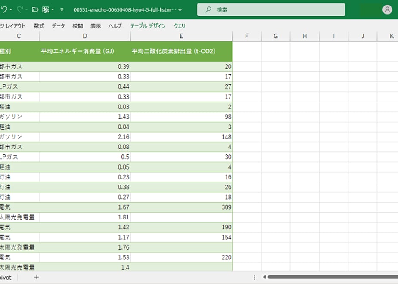Select column C header
This screenshot has width=398, height=284.
click(19, 36)
